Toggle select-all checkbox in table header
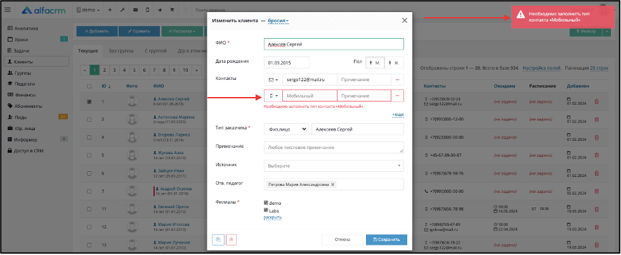This screenshot has height=255, width=621. point(89,86)
